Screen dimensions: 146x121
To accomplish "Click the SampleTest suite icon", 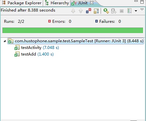I will (x=11, y=41).
